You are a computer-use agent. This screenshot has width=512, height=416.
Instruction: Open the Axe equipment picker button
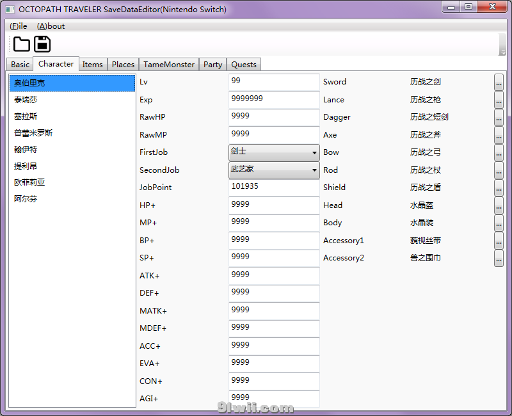499,135
